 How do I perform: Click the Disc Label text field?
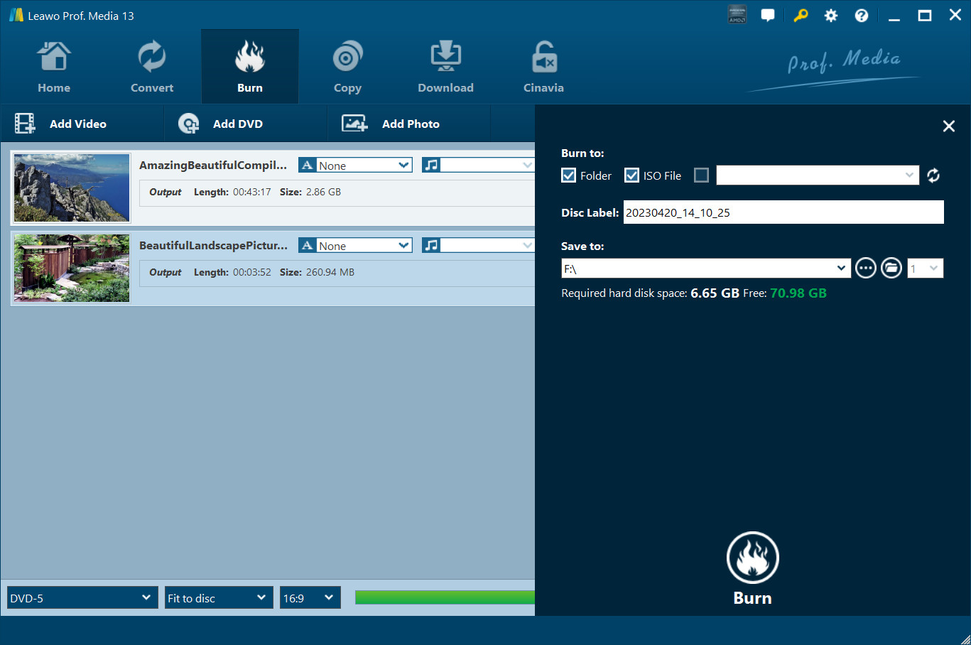(x=783, y=212)
